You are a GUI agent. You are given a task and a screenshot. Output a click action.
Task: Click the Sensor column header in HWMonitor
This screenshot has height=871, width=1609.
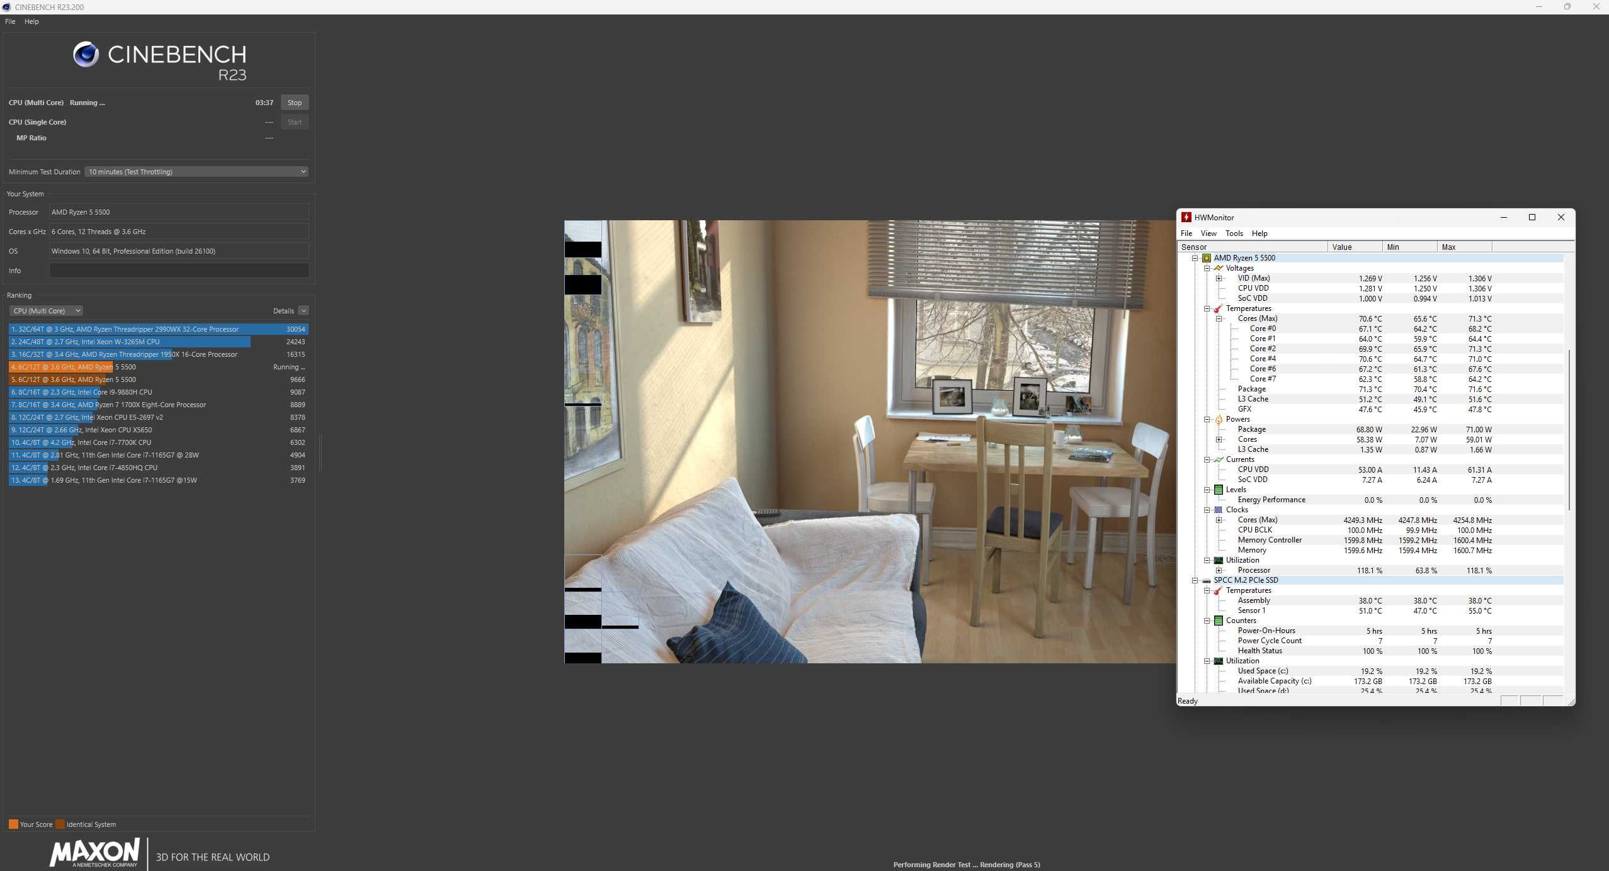[x=1253, y=247]
